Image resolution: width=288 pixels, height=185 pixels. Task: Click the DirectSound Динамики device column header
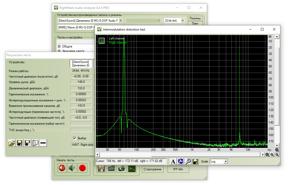point(81,64)
